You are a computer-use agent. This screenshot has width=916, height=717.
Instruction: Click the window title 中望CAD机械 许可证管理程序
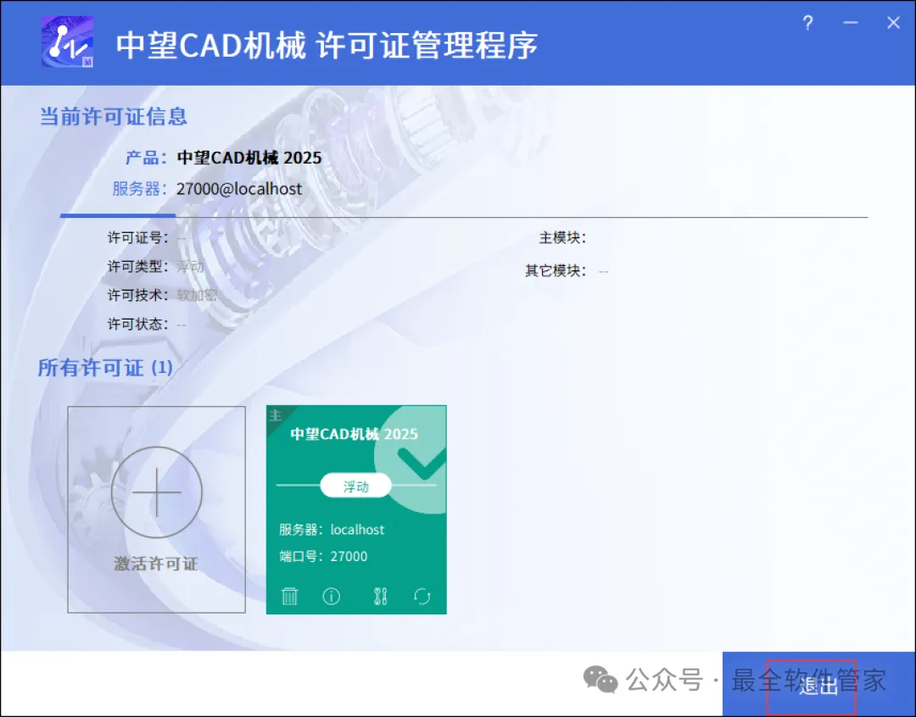pyautogui.click(x=327, y=45)
